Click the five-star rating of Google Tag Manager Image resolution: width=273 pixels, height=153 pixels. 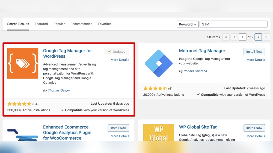coord(19,104)
